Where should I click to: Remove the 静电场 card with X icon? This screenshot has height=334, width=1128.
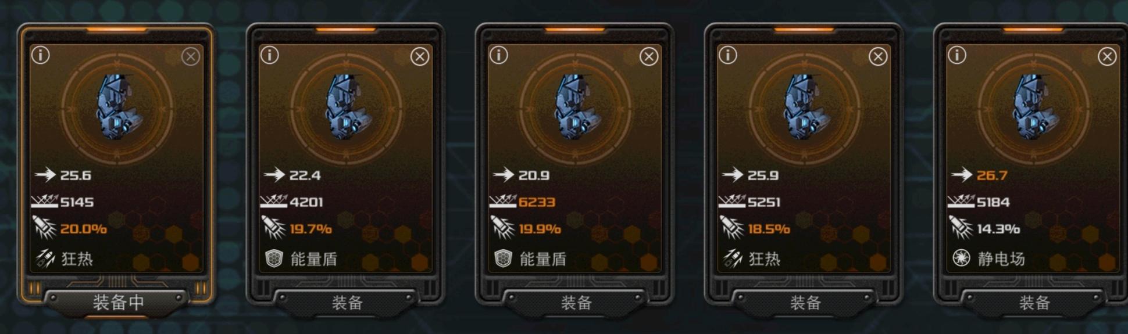coord(1107,56)
